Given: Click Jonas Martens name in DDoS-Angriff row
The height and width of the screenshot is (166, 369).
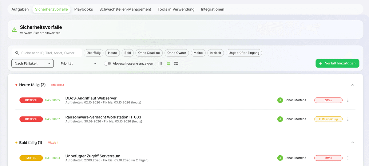Looking at the screenshot, I should pyautogui.click(x=296, y=100).
